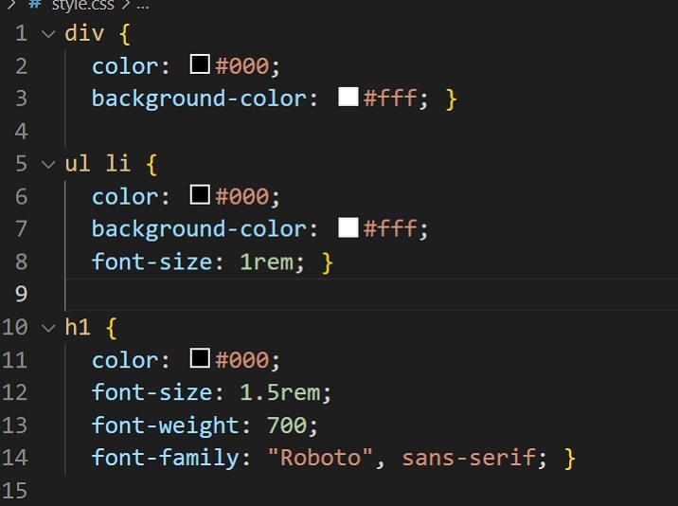Click the sans-serif font value

click(x=468, y=459)
